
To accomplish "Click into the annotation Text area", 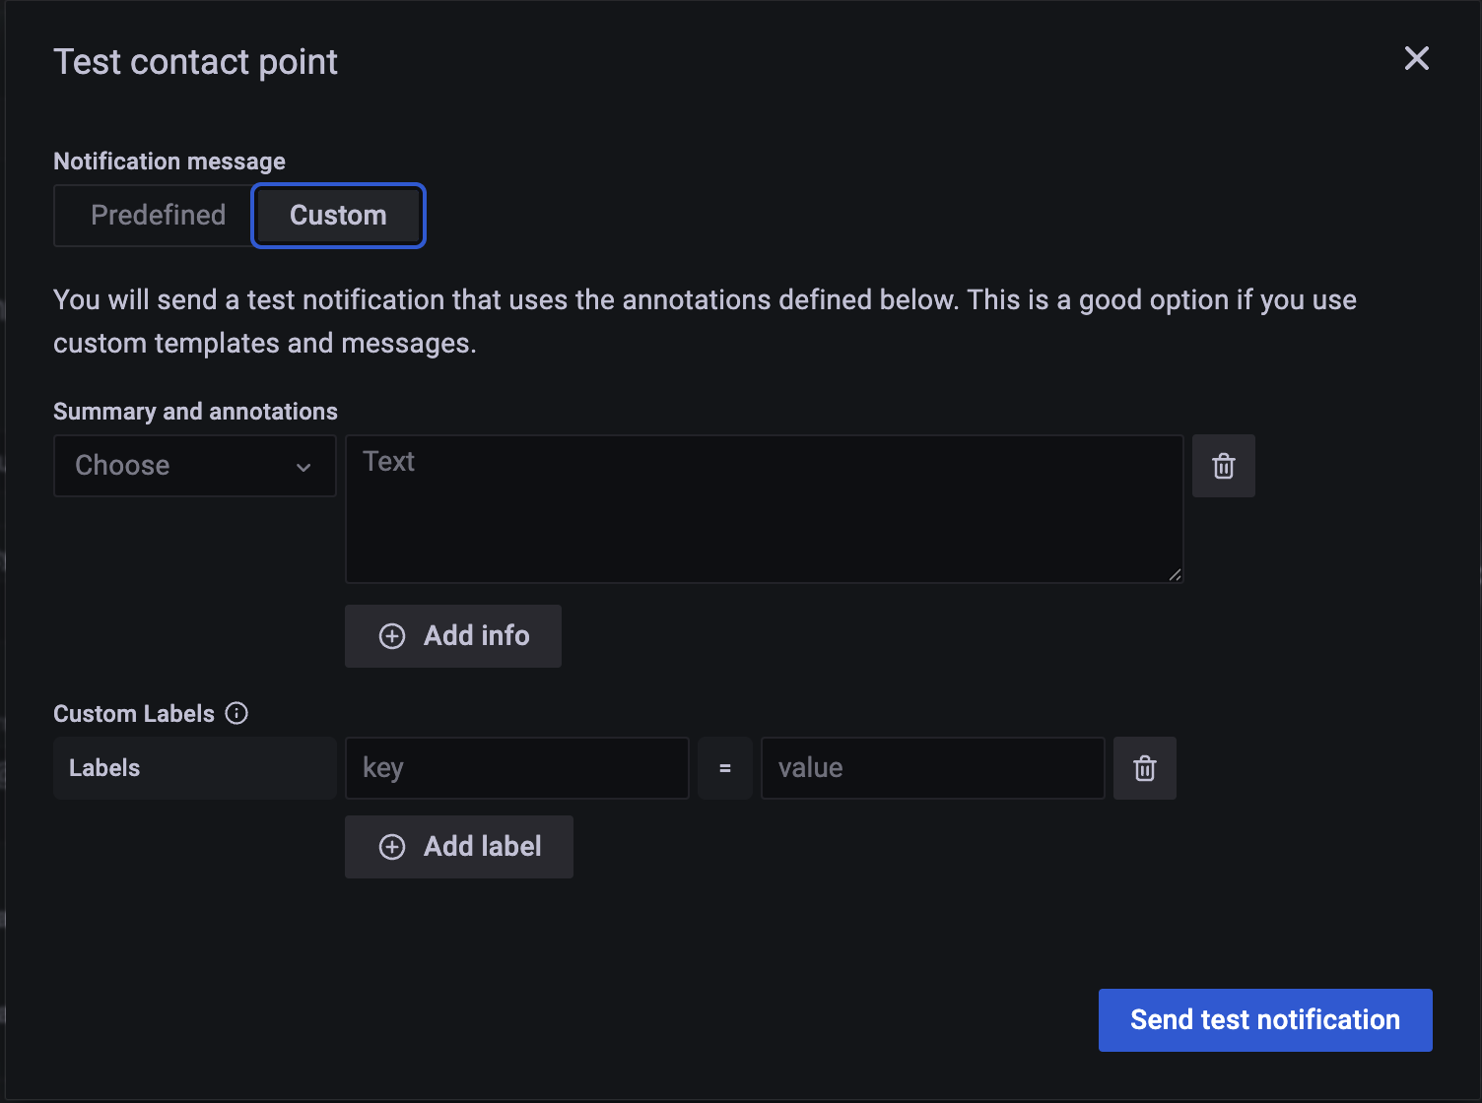I will point(764,508).
